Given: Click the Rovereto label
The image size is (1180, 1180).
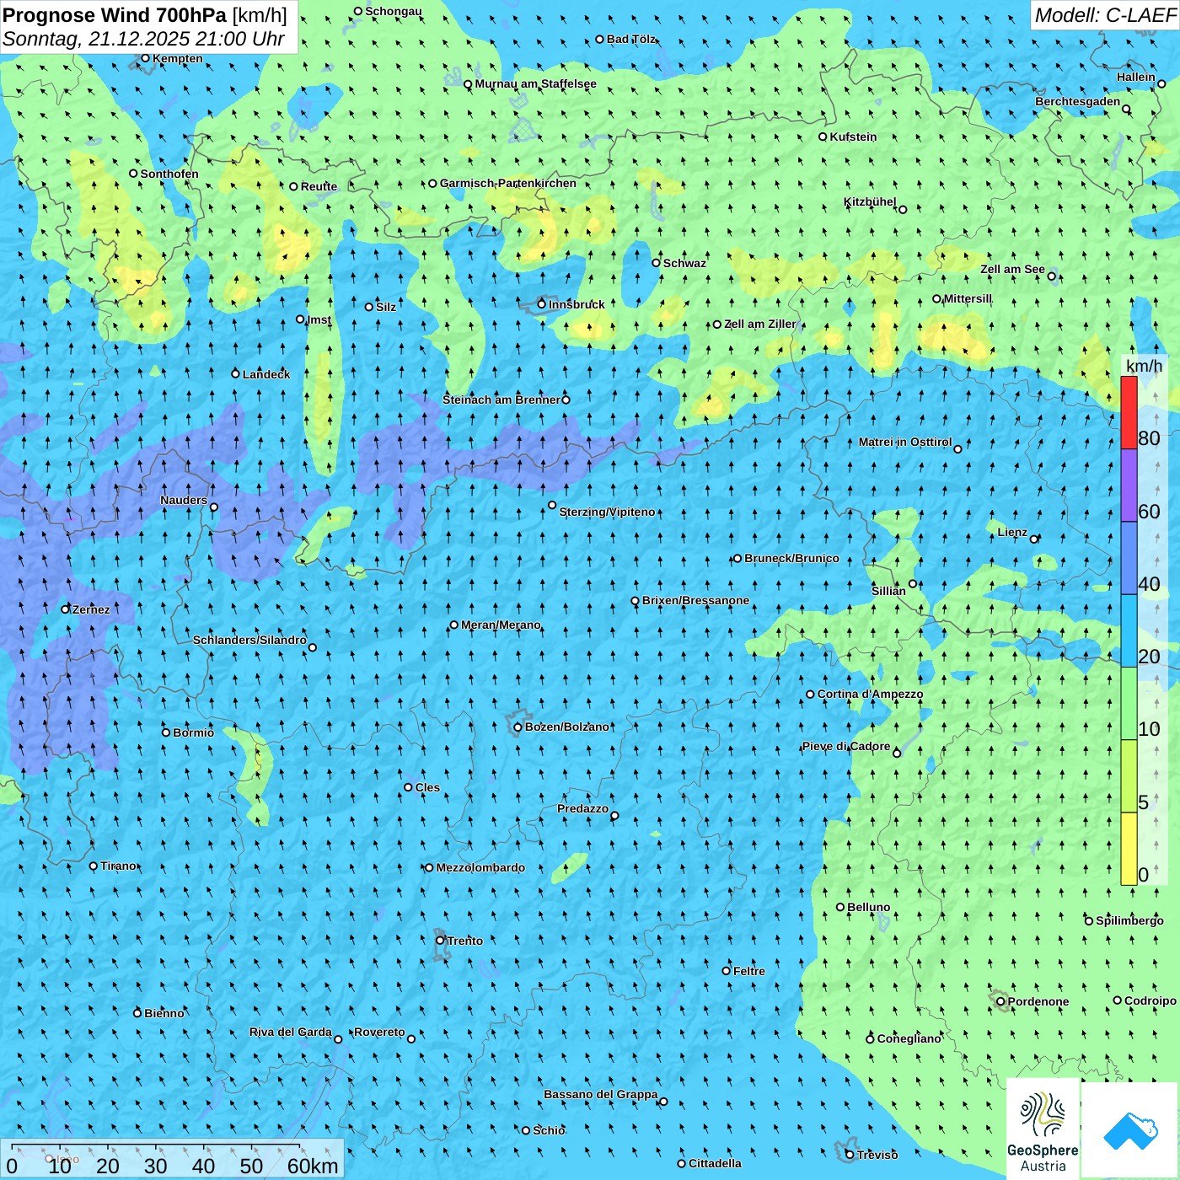Looking at the screenshot, I should pyautogui.click(x=379, y=1032).
